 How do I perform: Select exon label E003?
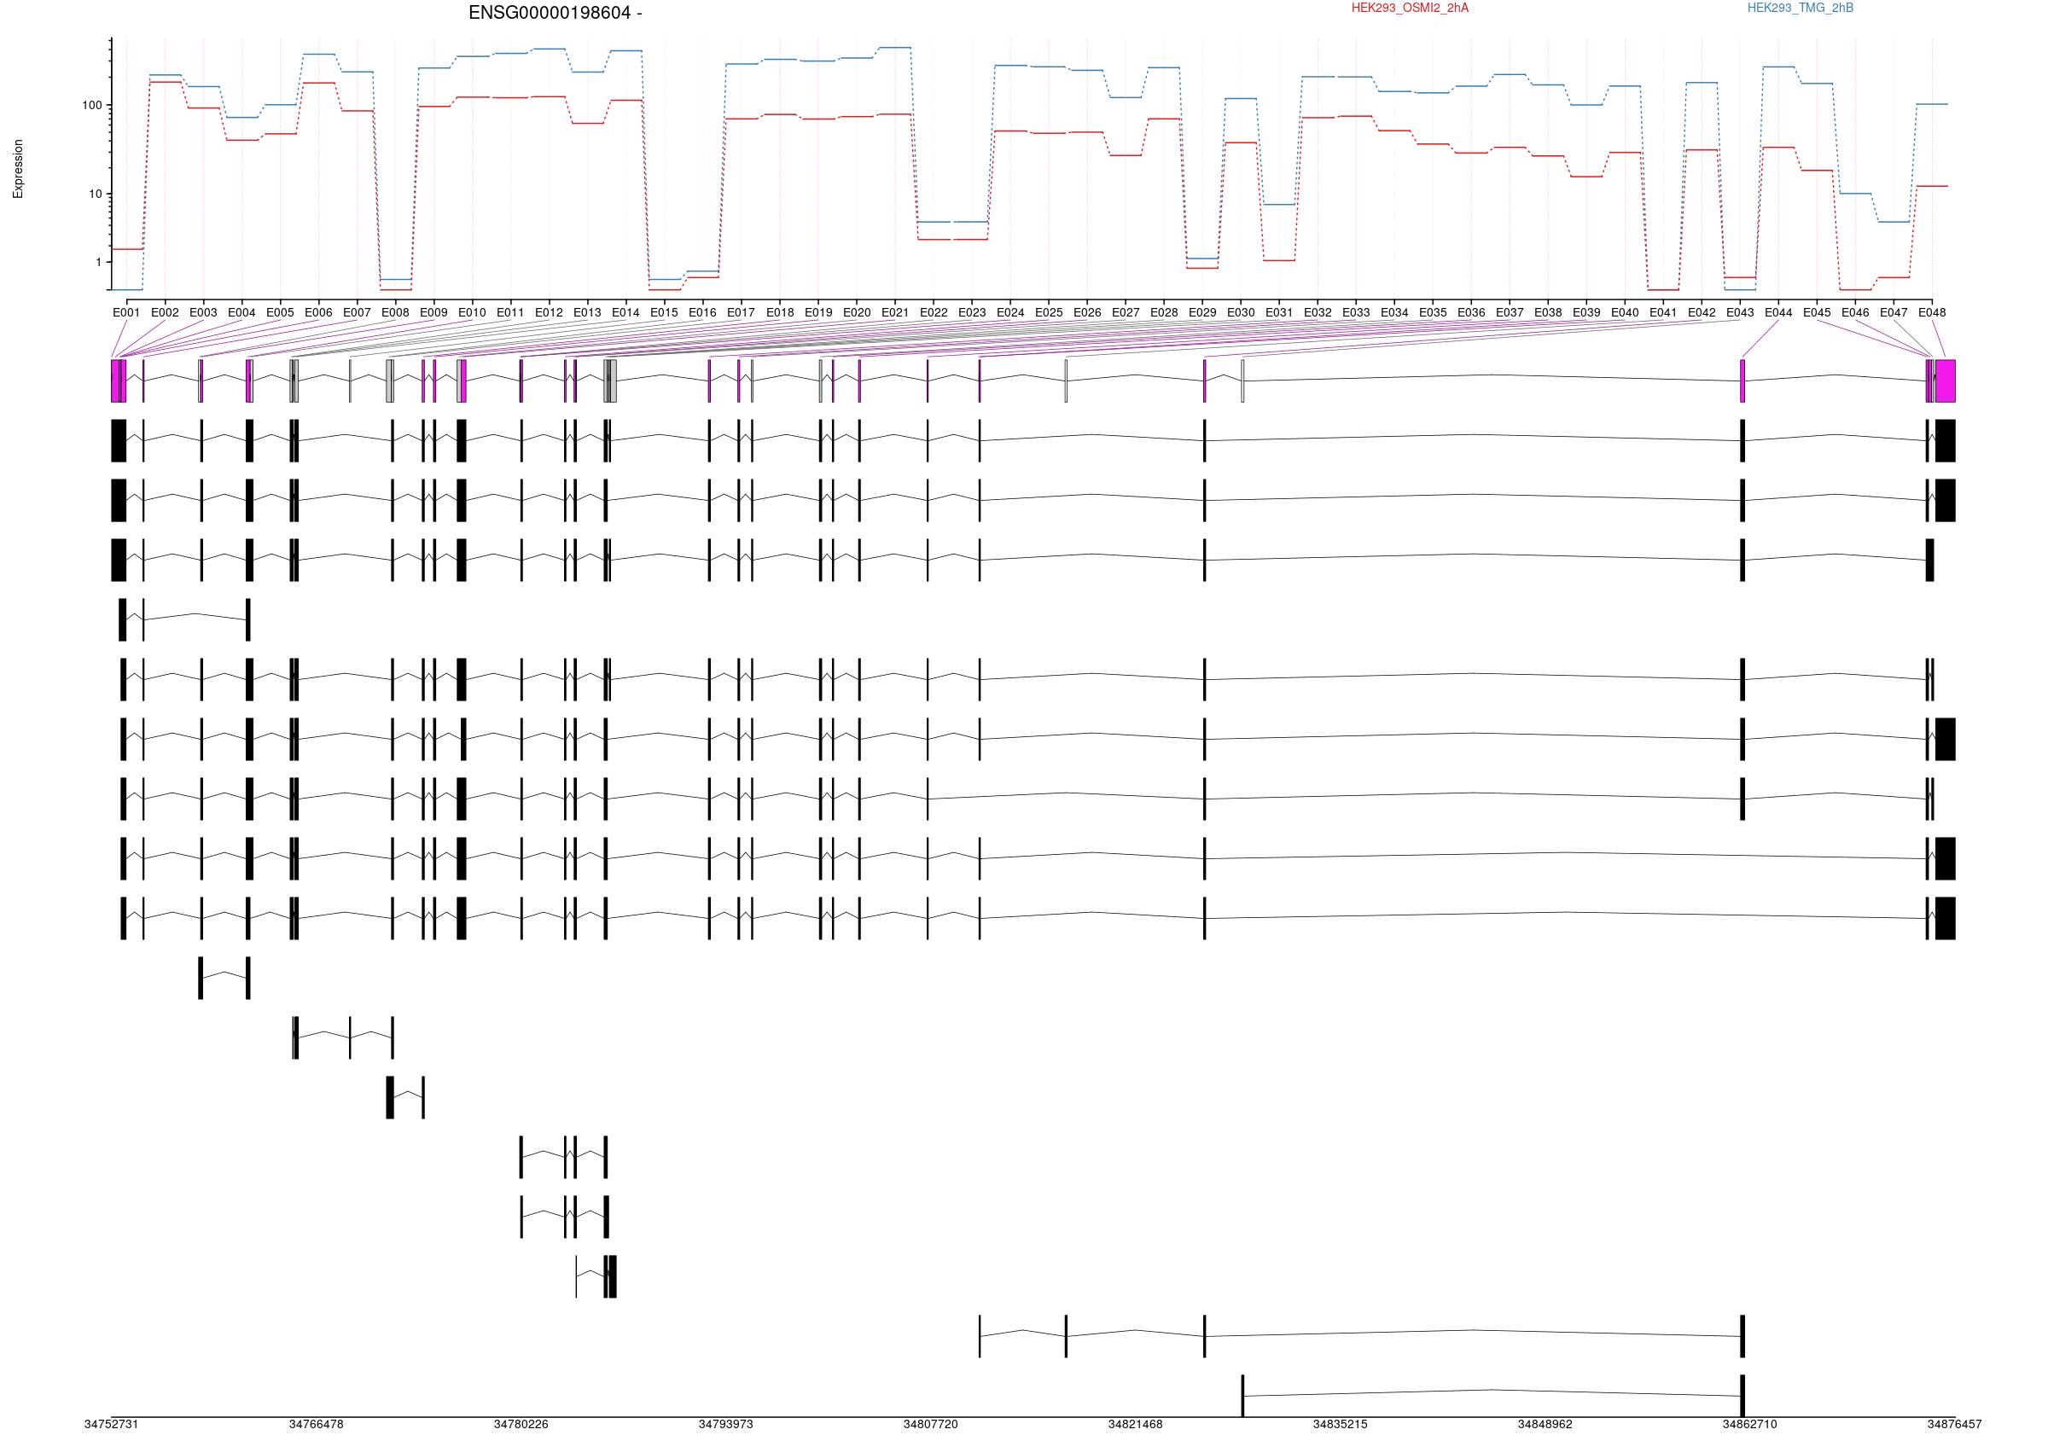[202, 313]
